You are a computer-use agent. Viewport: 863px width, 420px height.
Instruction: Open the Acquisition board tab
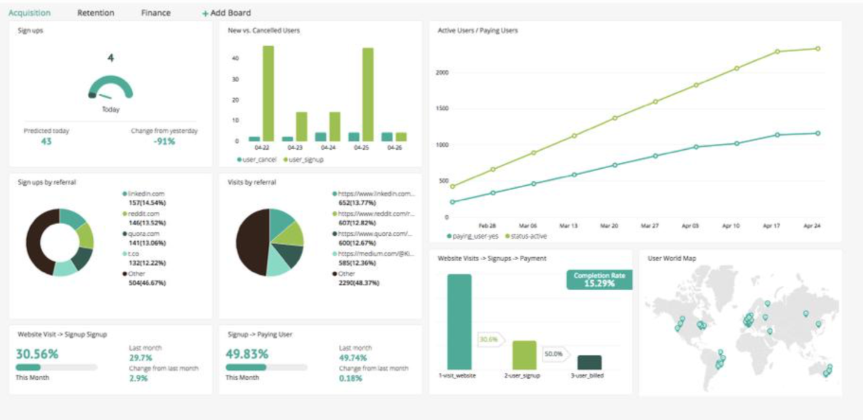pyautogui.click(x=29, y=13)
